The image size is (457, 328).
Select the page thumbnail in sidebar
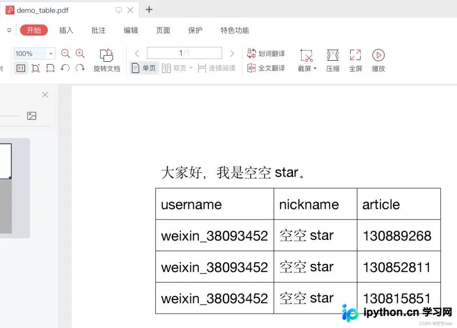coord(6,161)
